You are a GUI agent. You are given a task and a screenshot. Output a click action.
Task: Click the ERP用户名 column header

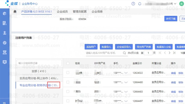pyautogui.click(x=100, y=63)
